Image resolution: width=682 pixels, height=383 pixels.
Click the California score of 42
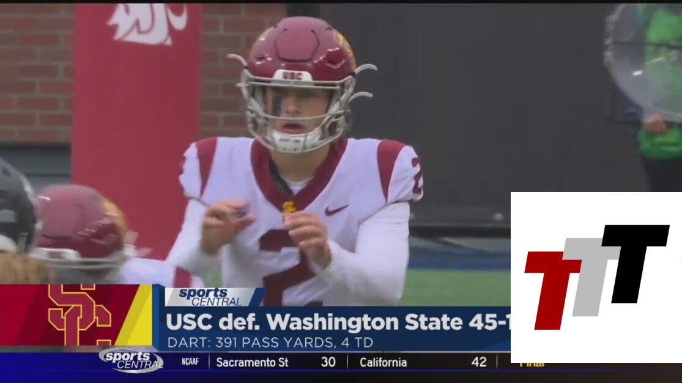479,362
